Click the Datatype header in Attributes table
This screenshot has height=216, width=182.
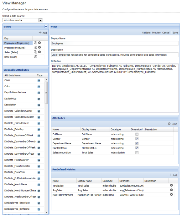[x=120, y=129]
